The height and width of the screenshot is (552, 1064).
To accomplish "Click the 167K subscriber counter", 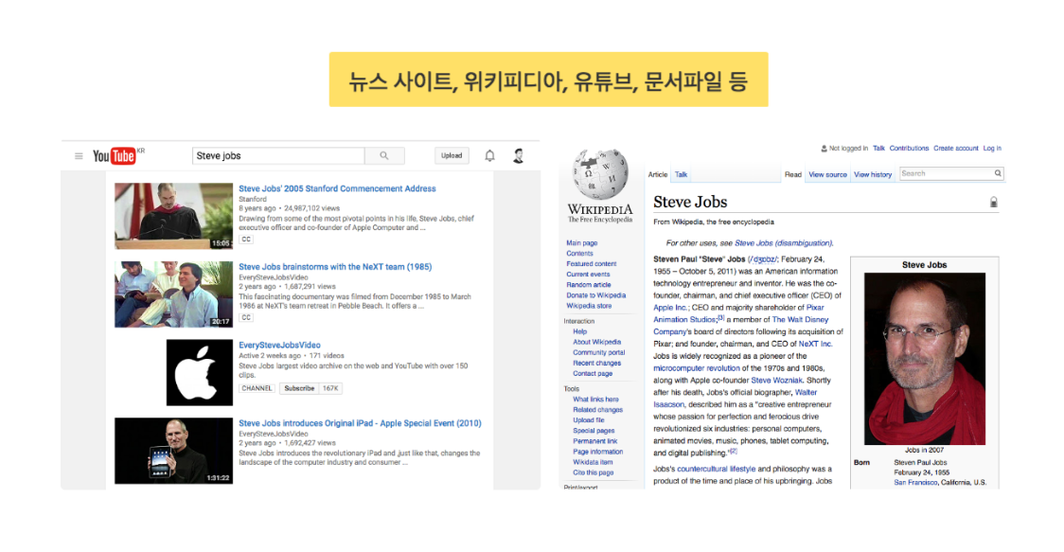I will [330, 388].
